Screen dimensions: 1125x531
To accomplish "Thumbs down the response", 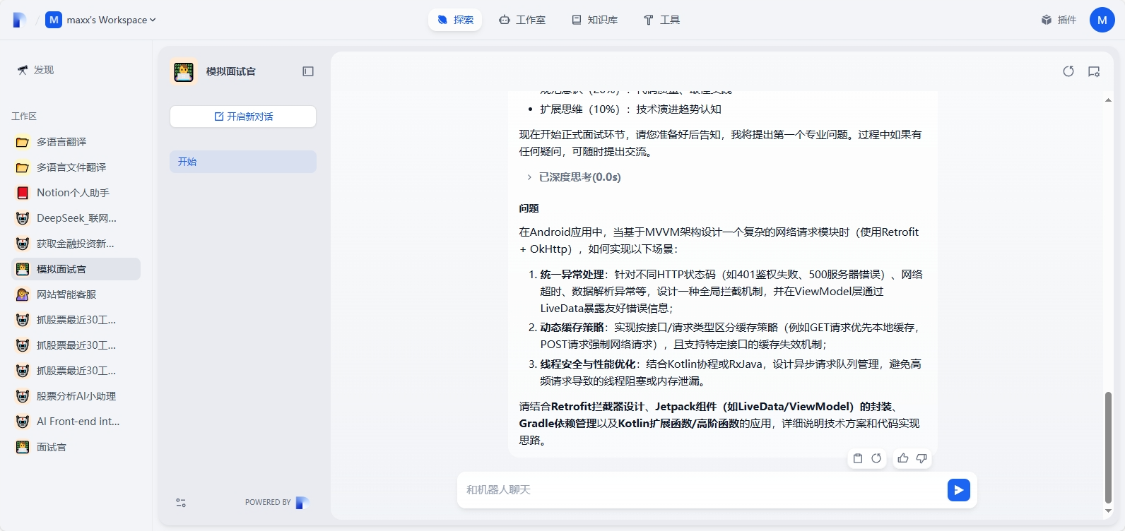I will coord(921,458).
